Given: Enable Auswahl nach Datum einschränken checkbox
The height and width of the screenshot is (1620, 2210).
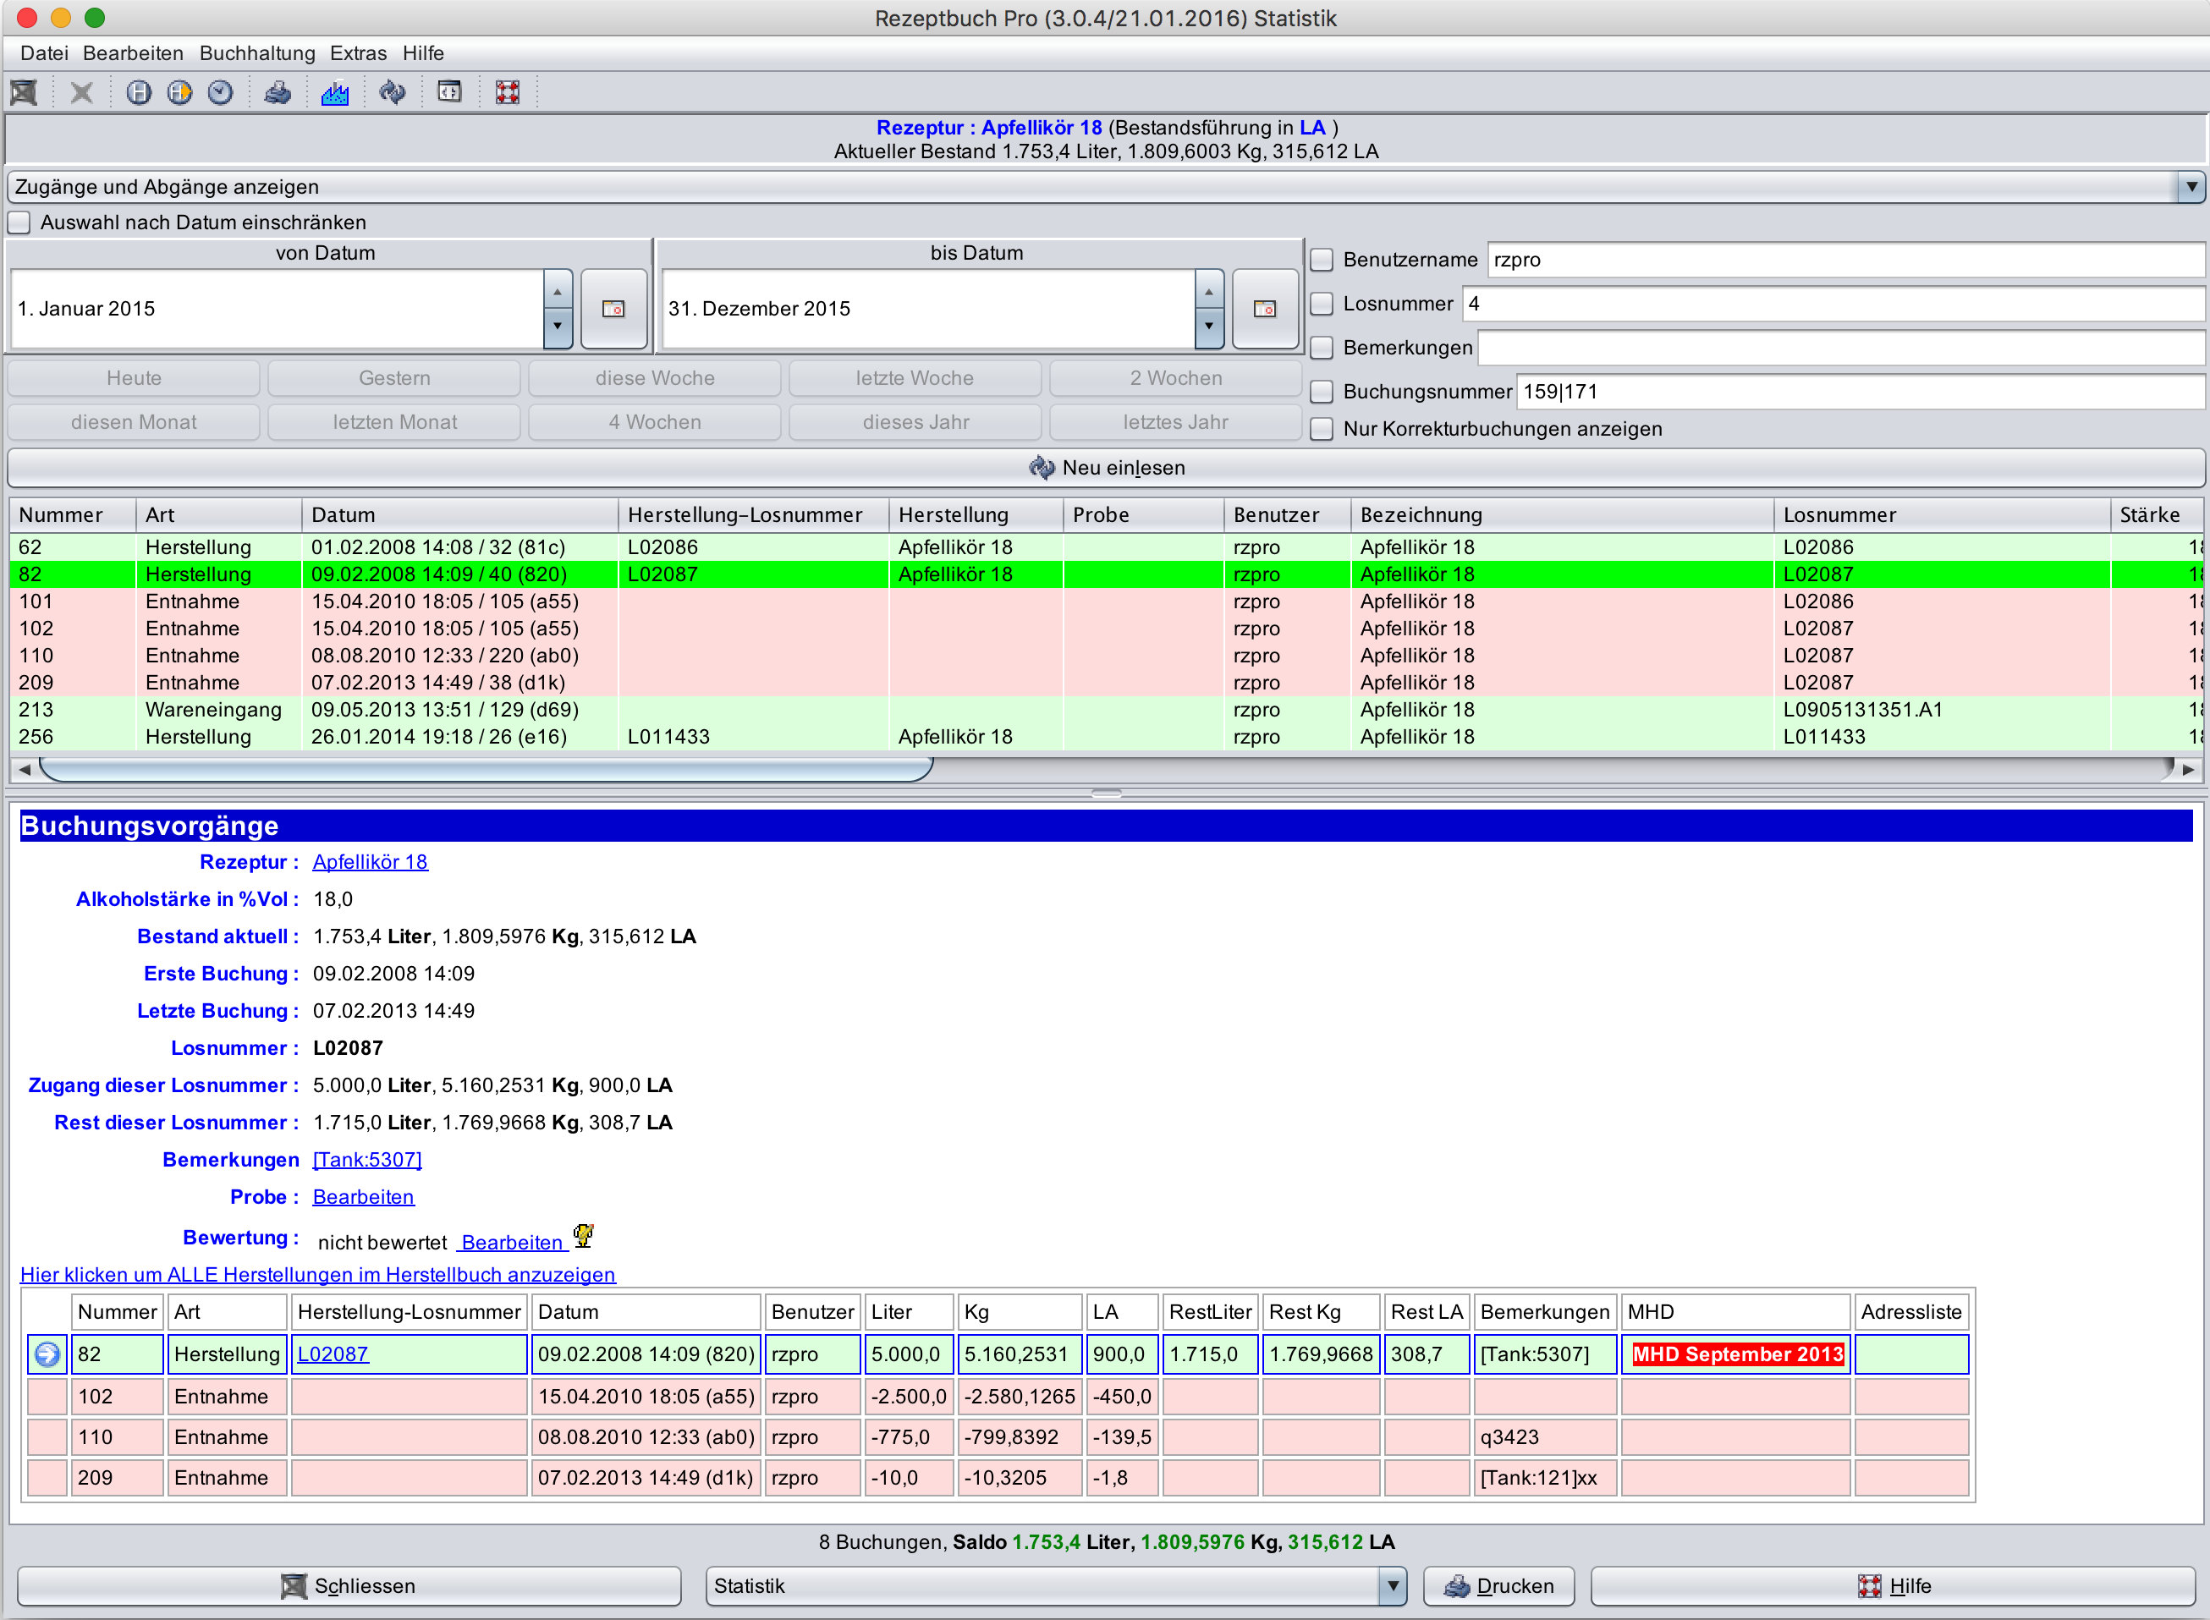Looking at the screenshot, I should click(20, 222).
